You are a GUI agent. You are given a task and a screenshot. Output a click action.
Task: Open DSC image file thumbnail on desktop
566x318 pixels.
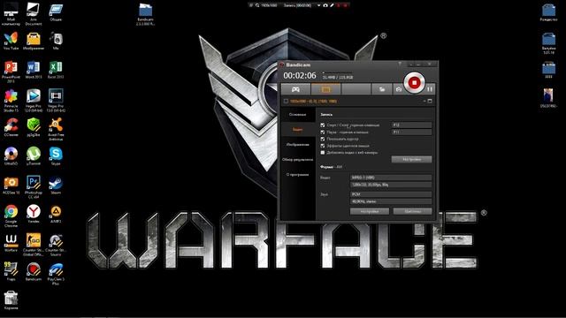(548, 98)
